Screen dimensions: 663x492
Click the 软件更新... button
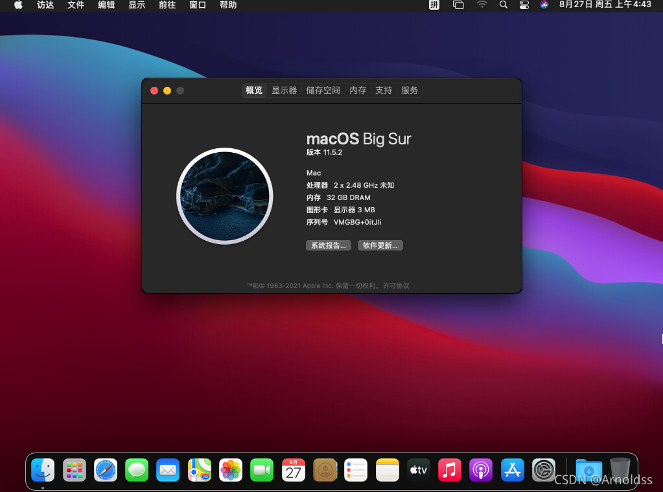380,245
